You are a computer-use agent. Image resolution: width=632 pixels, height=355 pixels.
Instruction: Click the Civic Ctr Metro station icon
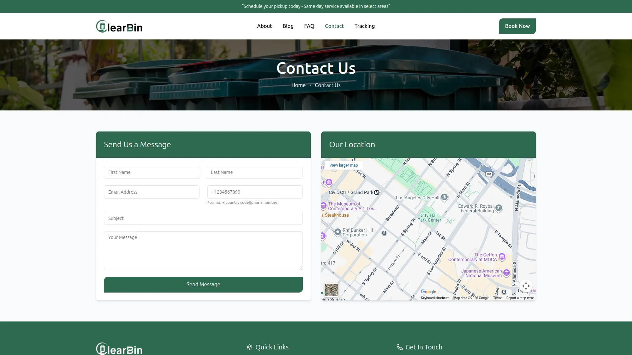click(x=377, y=192)
